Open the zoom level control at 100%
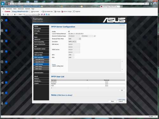159x119 pixels. coord(152,116)
